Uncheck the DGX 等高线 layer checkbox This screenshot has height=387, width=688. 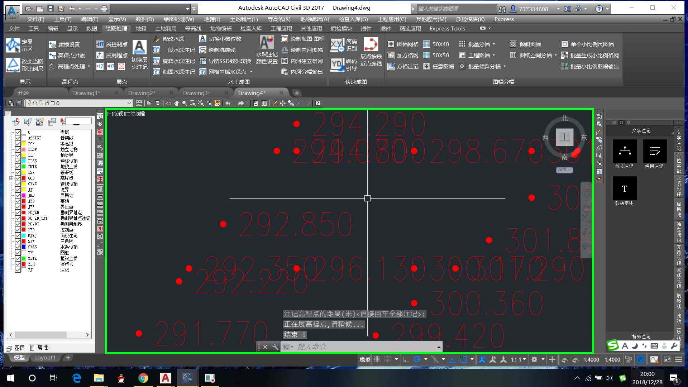(18, 144)
